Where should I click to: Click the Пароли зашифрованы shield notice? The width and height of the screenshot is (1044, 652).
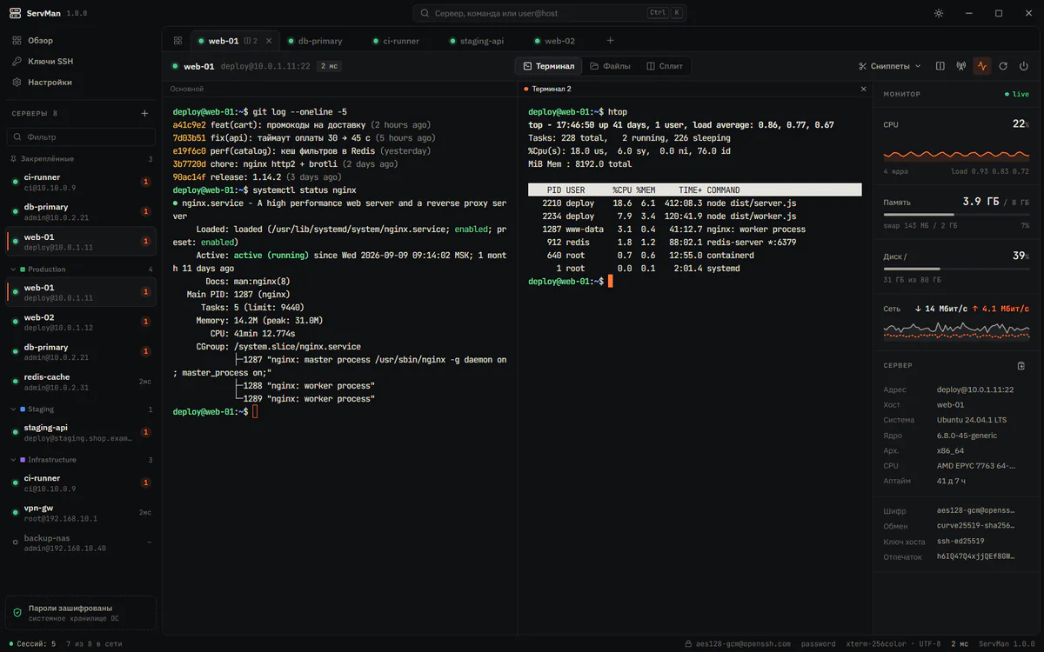[81, 613]
